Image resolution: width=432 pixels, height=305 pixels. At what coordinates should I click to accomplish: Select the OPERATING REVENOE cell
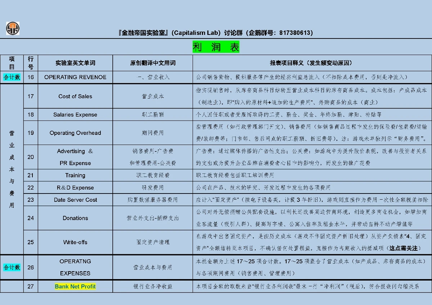point(75,77)
